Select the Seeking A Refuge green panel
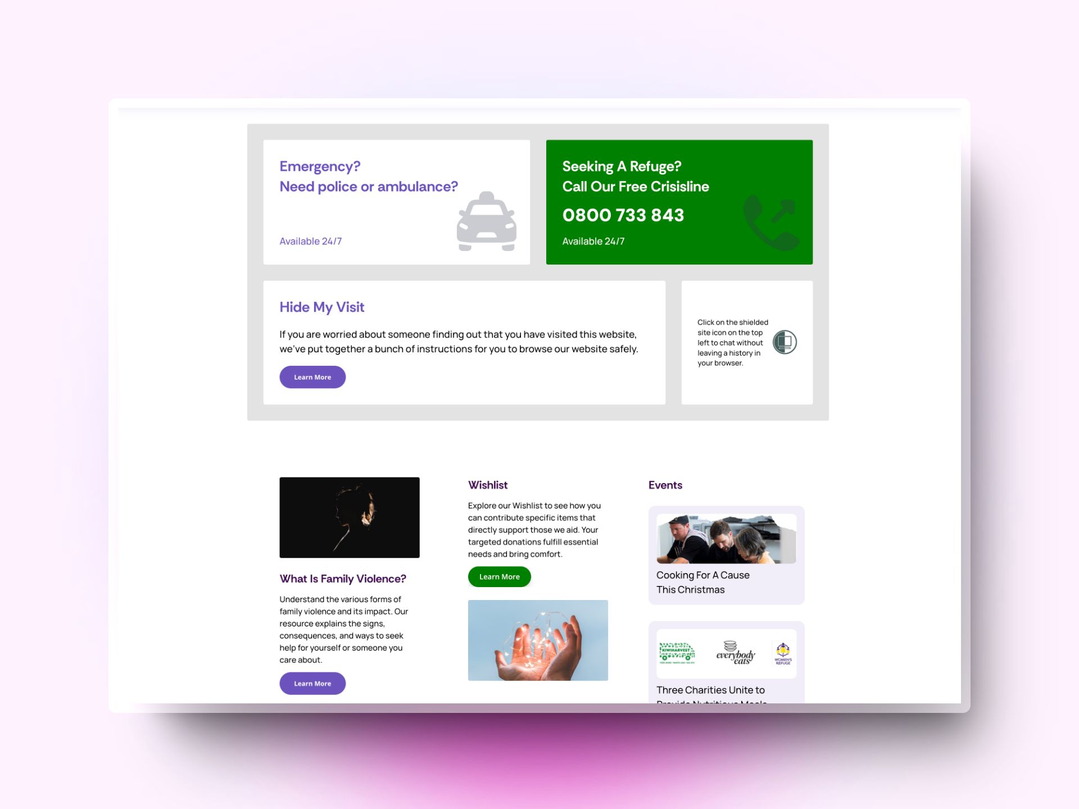 point(679,202)
